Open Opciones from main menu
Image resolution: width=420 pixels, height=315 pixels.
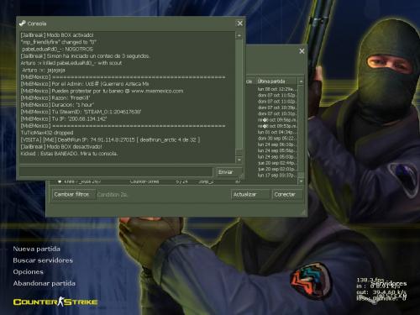(29, 272)
